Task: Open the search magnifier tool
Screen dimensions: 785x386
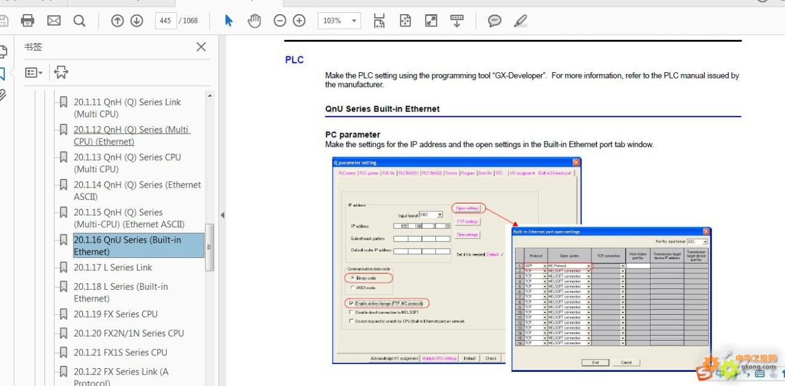Action: click(79, 21)
